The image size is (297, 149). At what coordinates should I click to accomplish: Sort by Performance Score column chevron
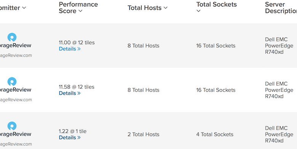click(x=80, y=11)
